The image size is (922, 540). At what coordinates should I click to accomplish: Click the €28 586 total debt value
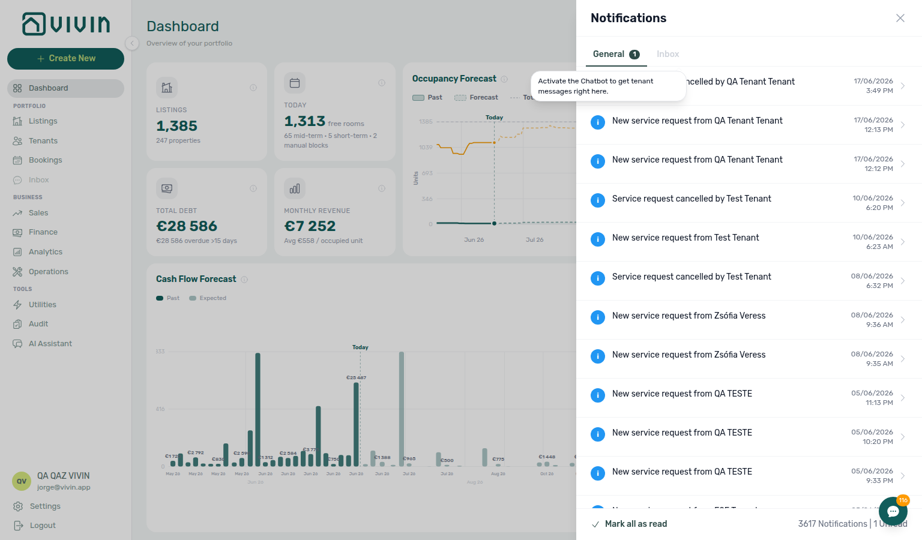coord(187,226)
